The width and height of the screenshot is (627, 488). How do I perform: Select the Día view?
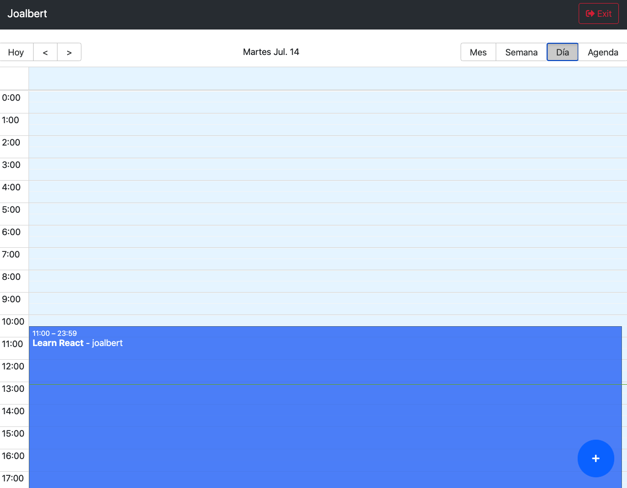point(562,52)
